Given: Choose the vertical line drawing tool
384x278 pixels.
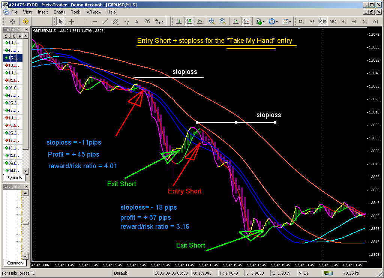Looking at the screenshot, I should [x=84, y=21].
